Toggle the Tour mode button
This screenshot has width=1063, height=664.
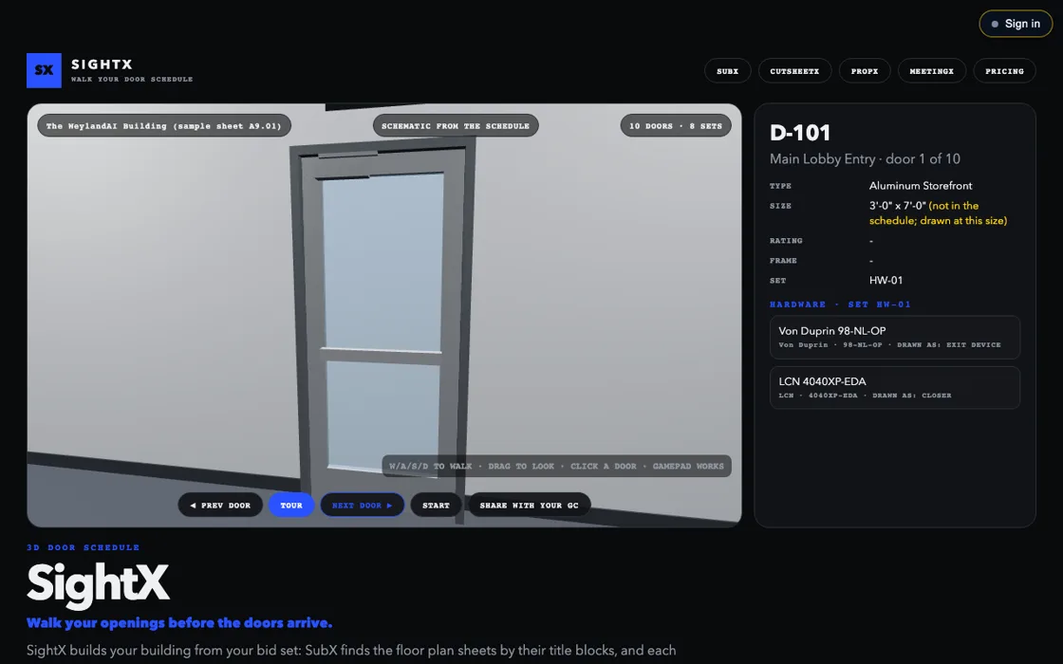coord(290,505)
